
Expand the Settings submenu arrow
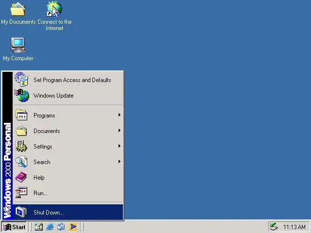pos(120,146)
